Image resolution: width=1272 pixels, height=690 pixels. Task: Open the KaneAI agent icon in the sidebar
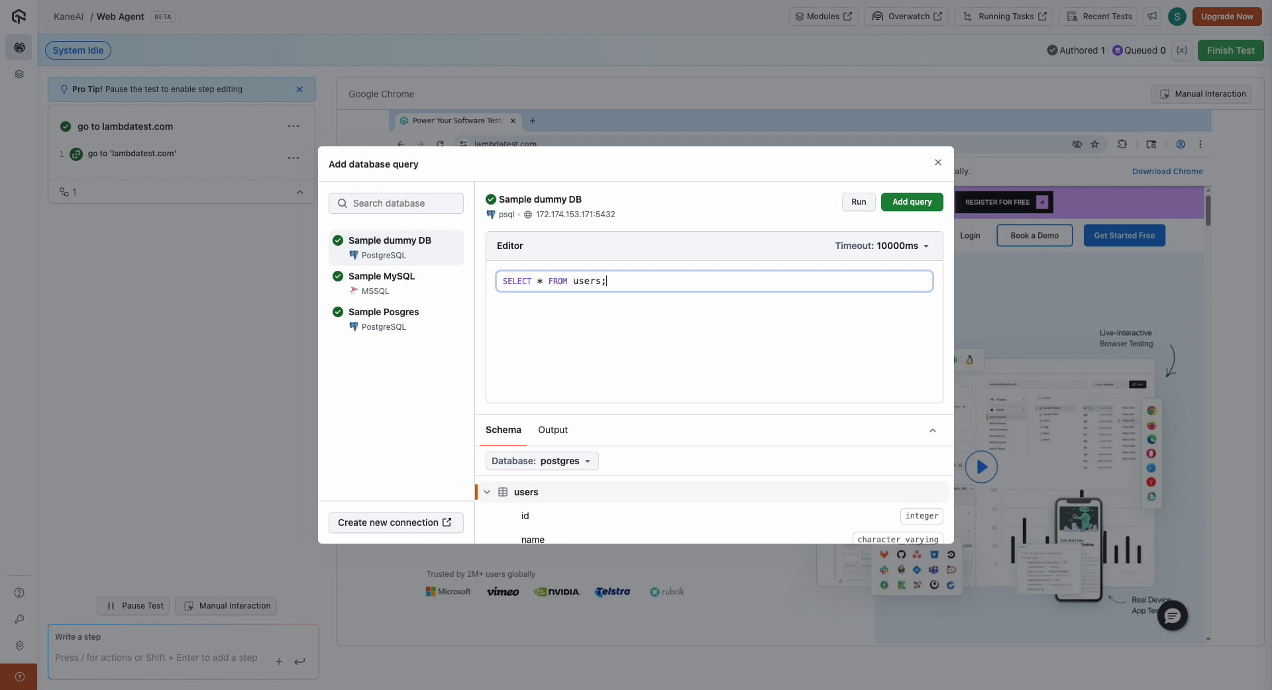(x=19, y=47)
